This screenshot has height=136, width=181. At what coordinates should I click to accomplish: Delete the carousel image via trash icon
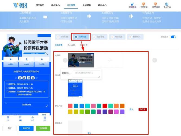pyautogui.click(x=92, y=55)
